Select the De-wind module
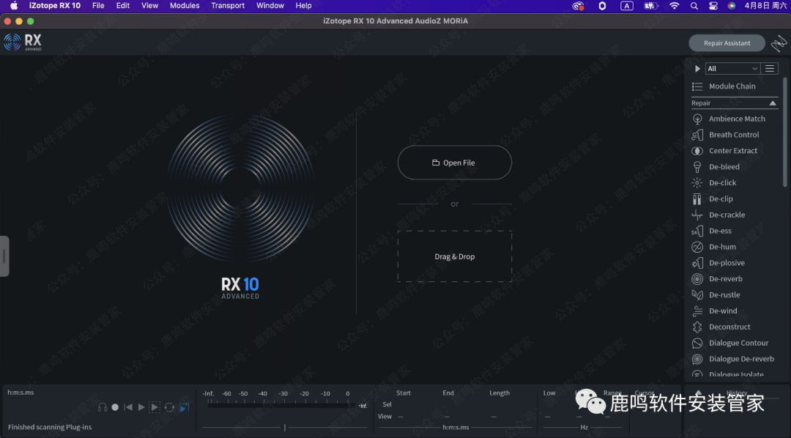Screen dimensions: 791x438 [723, 311]
